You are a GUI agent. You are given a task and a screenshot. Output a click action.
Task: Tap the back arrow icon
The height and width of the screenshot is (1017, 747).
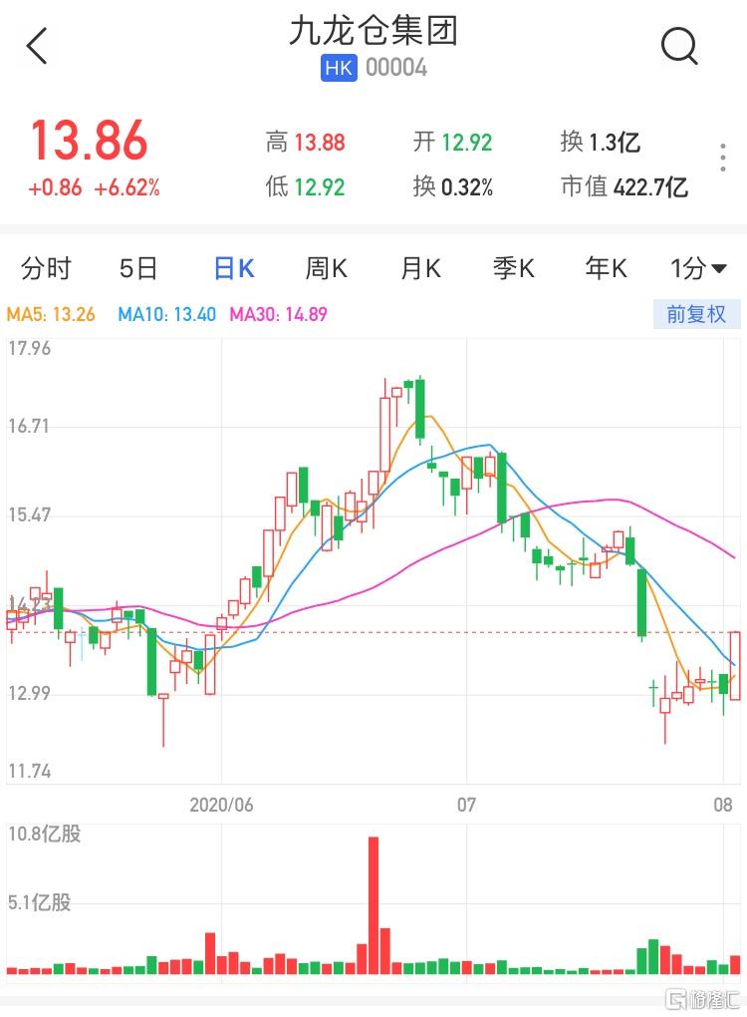[37, 46]
